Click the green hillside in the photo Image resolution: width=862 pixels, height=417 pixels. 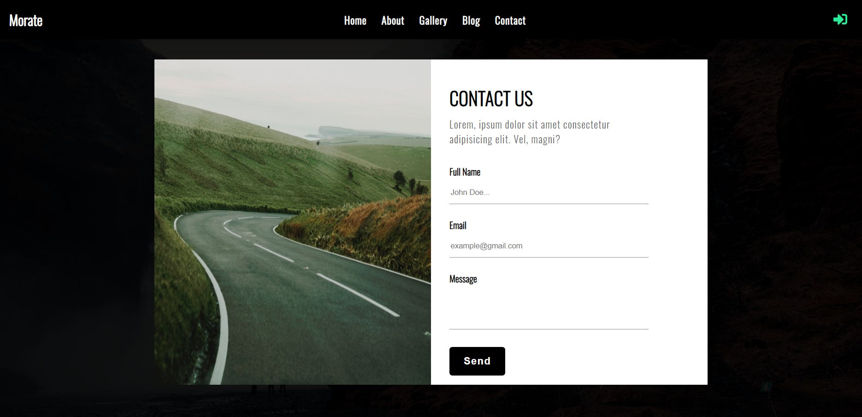[258, 157]
